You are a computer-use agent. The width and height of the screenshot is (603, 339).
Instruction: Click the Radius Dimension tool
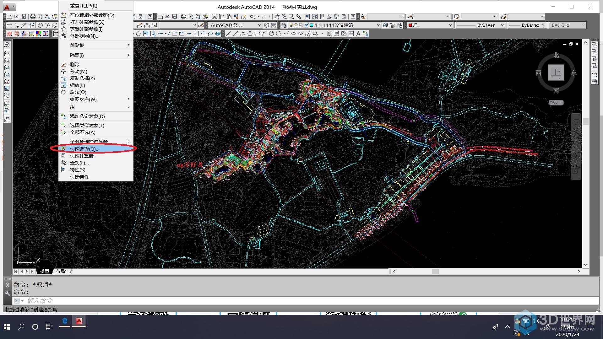40,25
